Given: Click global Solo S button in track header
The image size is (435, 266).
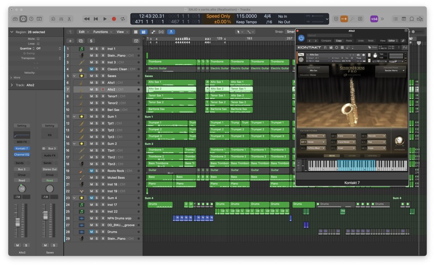Looking at the screenshot, I should coord(91,41).
